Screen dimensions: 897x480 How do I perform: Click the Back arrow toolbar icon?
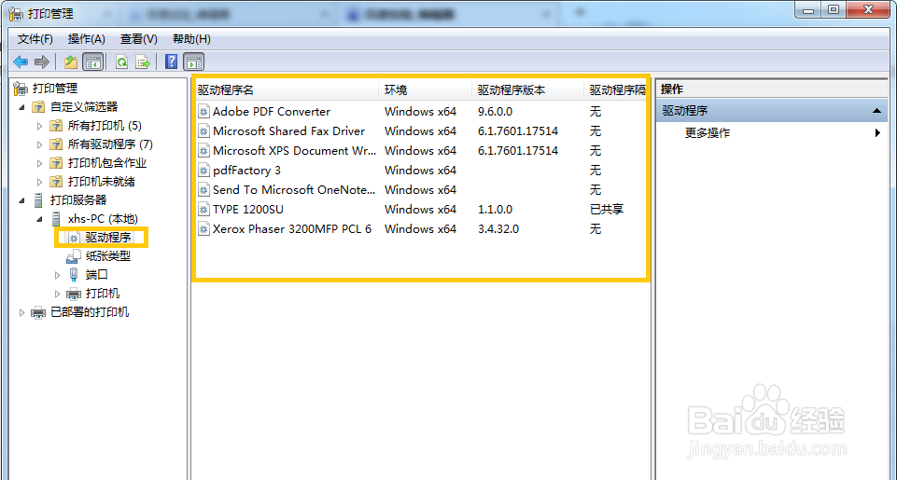point(21,62)
